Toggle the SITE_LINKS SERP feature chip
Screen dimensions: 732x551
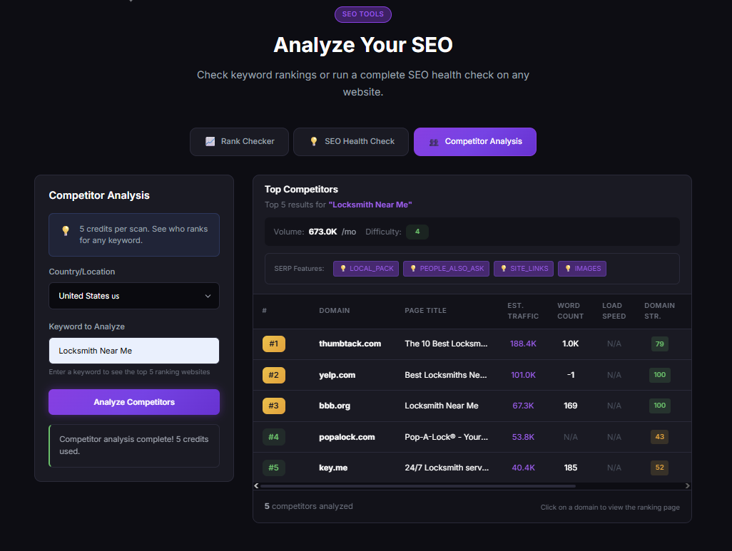525,268
